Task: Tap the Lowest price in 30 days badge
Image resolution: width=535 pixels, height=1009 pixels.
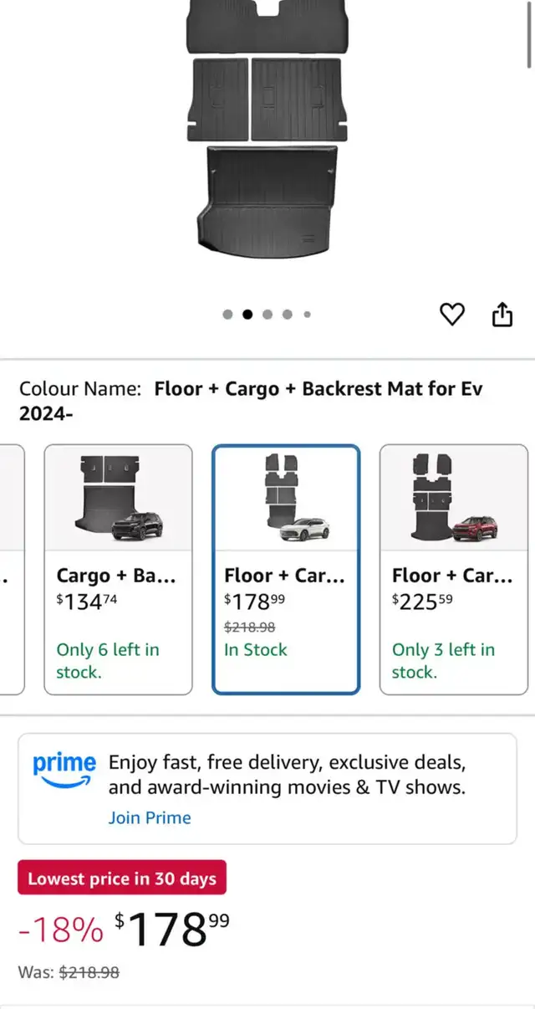Action: tap(122, 878)
